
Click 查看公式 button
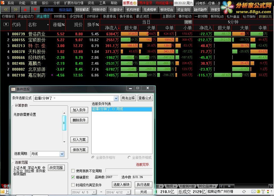coord(145,98)
